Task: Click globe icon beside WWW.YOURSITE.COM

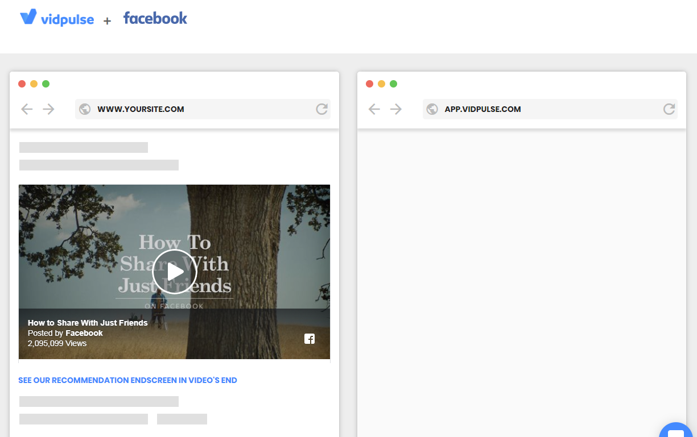Action: [85, 109]
